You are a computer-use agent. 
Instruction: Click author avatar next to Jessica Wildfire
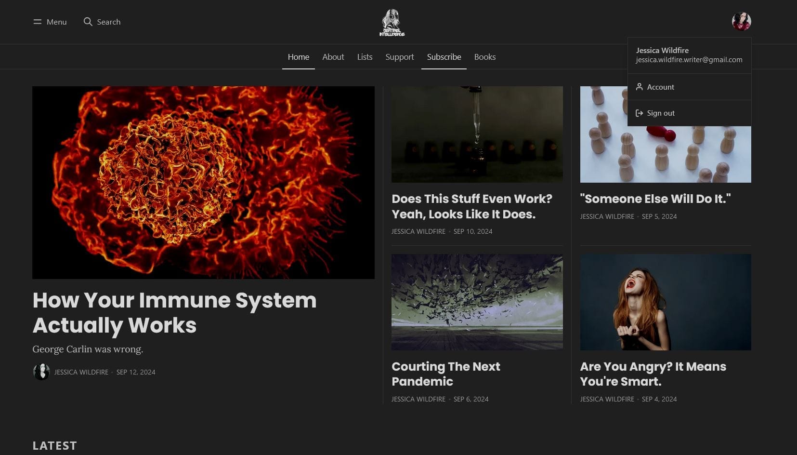pyautogui.click(x=41, y=372)
